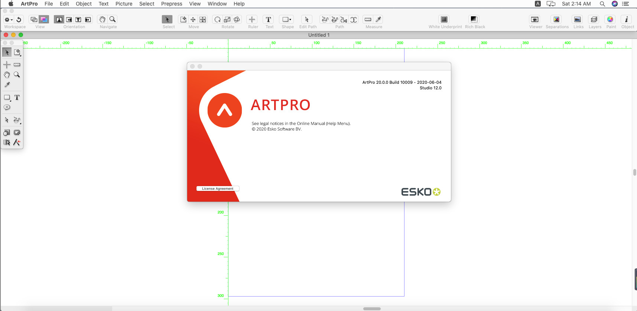Viewport: 637px width, 311px height.
Task: Pick the crosshair ruler tool in toolbox
Action: 7,64
